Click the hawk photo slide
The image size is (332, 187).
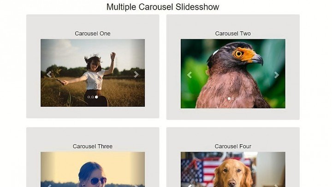pyautogui.click(x=233, y=74)
